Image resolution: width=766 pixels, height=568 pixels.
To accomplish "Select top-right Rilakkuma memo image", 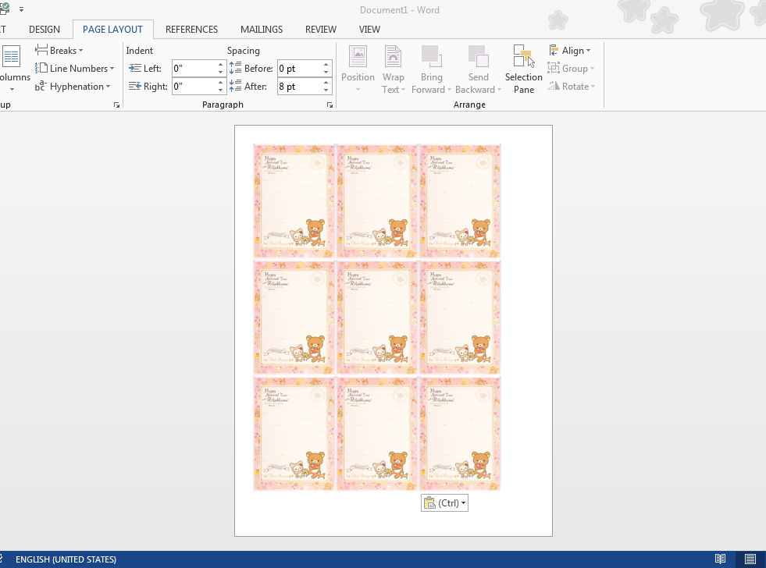I will (460, 201).
